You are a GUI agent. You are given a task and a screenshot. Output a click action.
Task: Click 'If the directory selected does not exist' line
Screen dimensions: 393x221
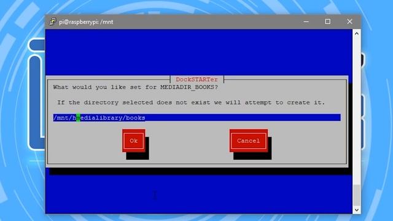coord(191,103)
